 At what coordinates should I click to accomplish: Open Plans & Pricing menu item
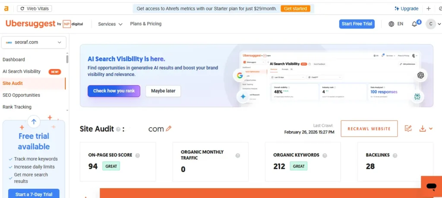pos(146,24)
